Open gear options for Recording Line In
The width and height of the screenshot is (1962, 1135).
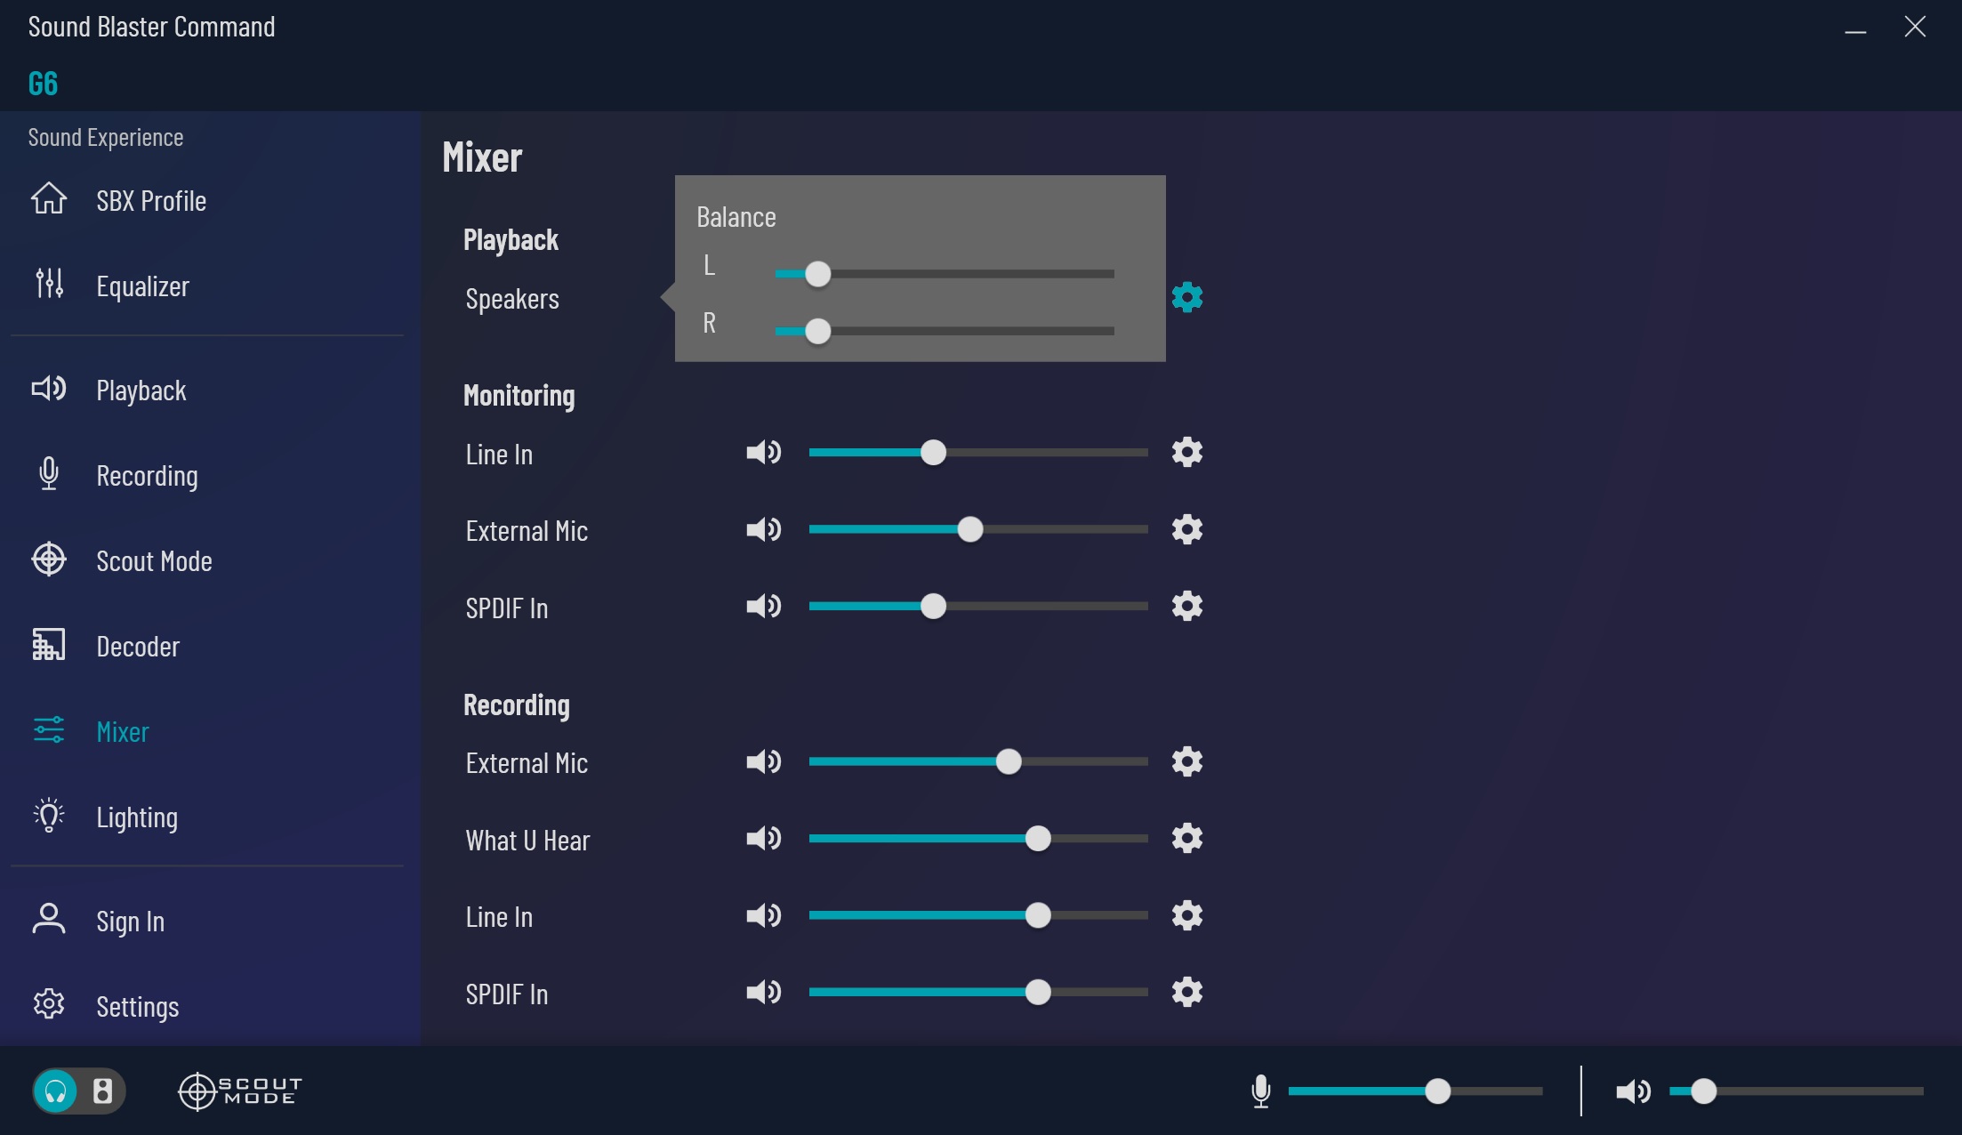point(1187,915)
